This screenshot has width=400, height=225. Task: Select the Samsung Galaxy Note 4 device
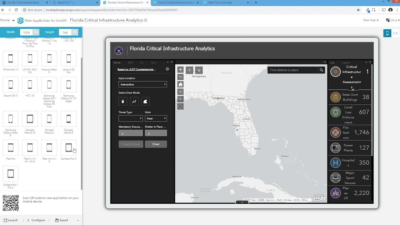pyautogui.click(x=11, y=119)
